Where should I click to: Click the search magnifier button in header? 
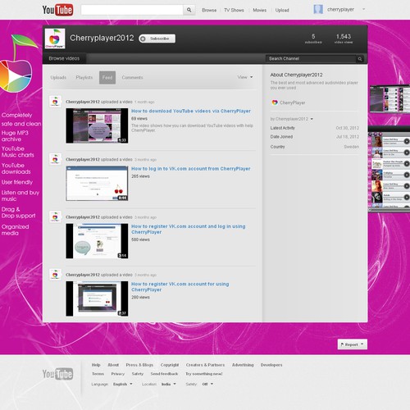coord(189,10)
